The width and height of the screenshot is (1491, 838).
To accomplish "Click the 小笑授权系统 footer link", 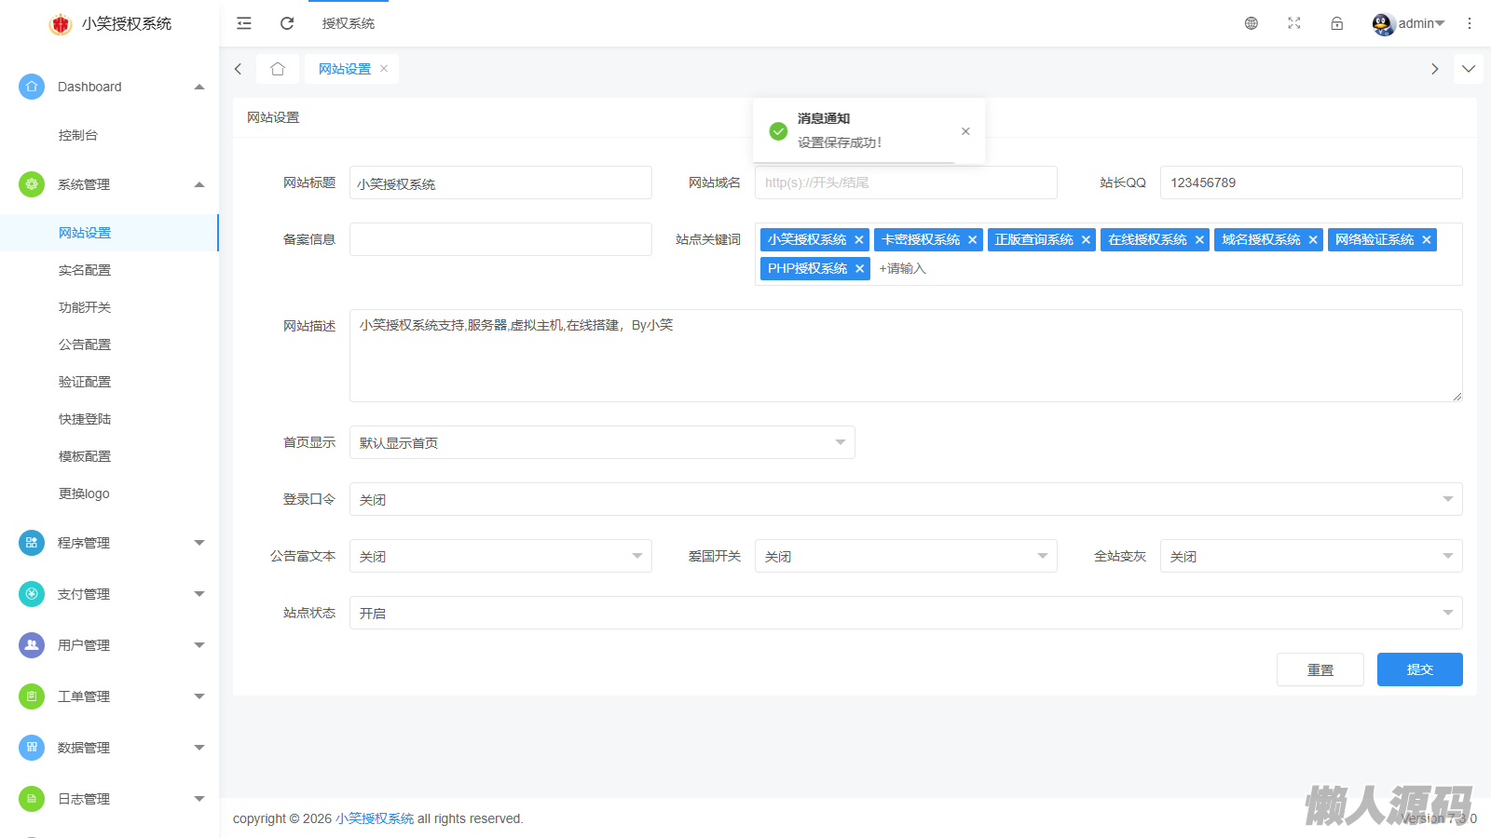I will (375, 818).
